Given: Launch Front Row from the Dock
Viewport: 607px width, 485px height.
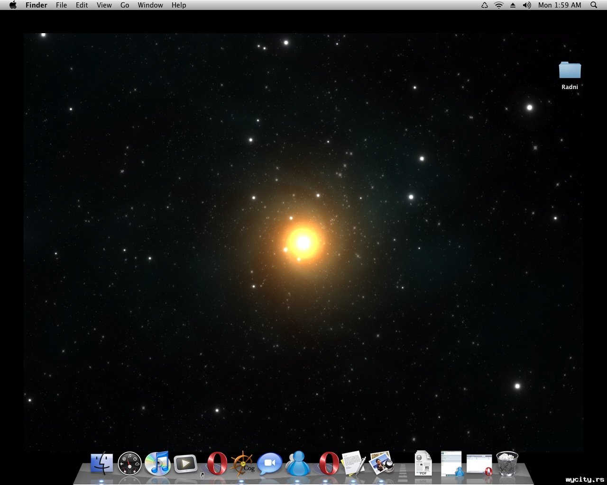Looking at the screenshot, I should tap(185, 464).
